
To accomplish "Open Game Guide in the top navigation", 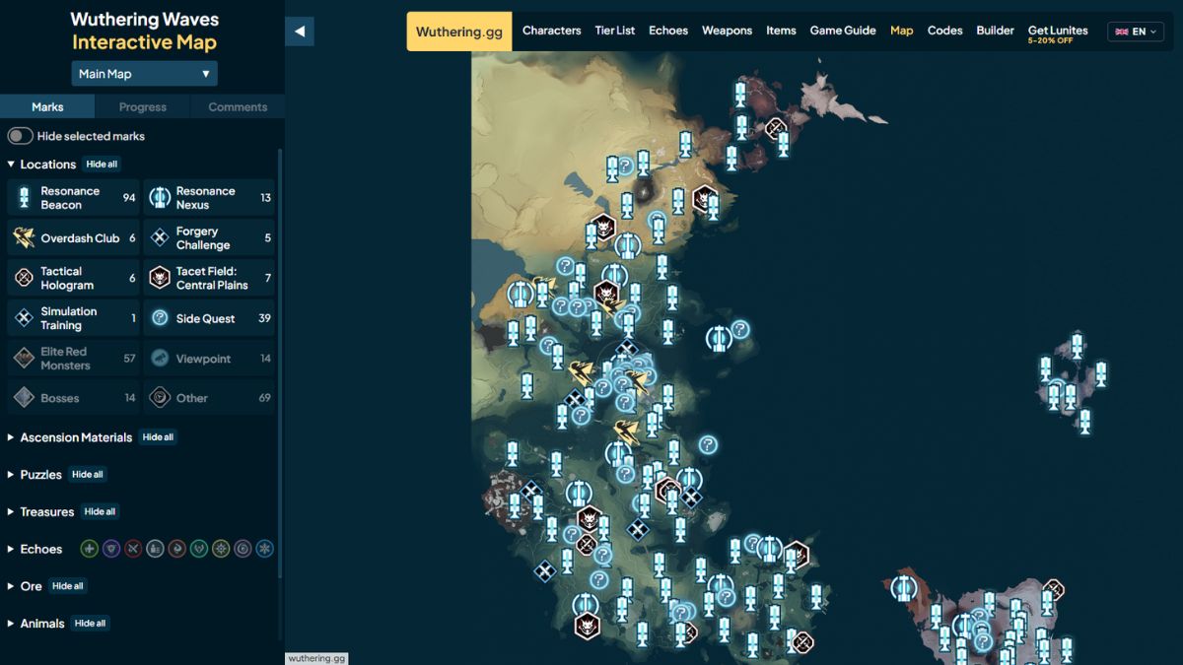I will [x=843, y=31].
